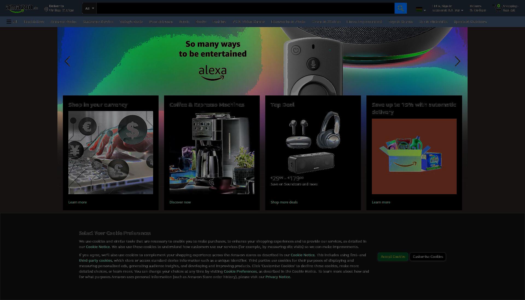The image size is (525, 300).
Task: Open Returns & Orders
Action: click(478, 8)
